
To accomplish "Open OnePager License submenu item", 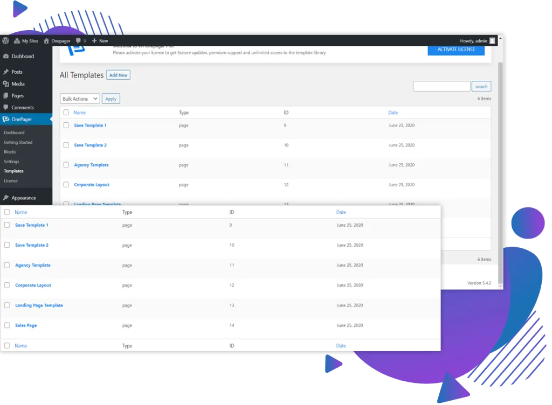I will click(11, 181).
